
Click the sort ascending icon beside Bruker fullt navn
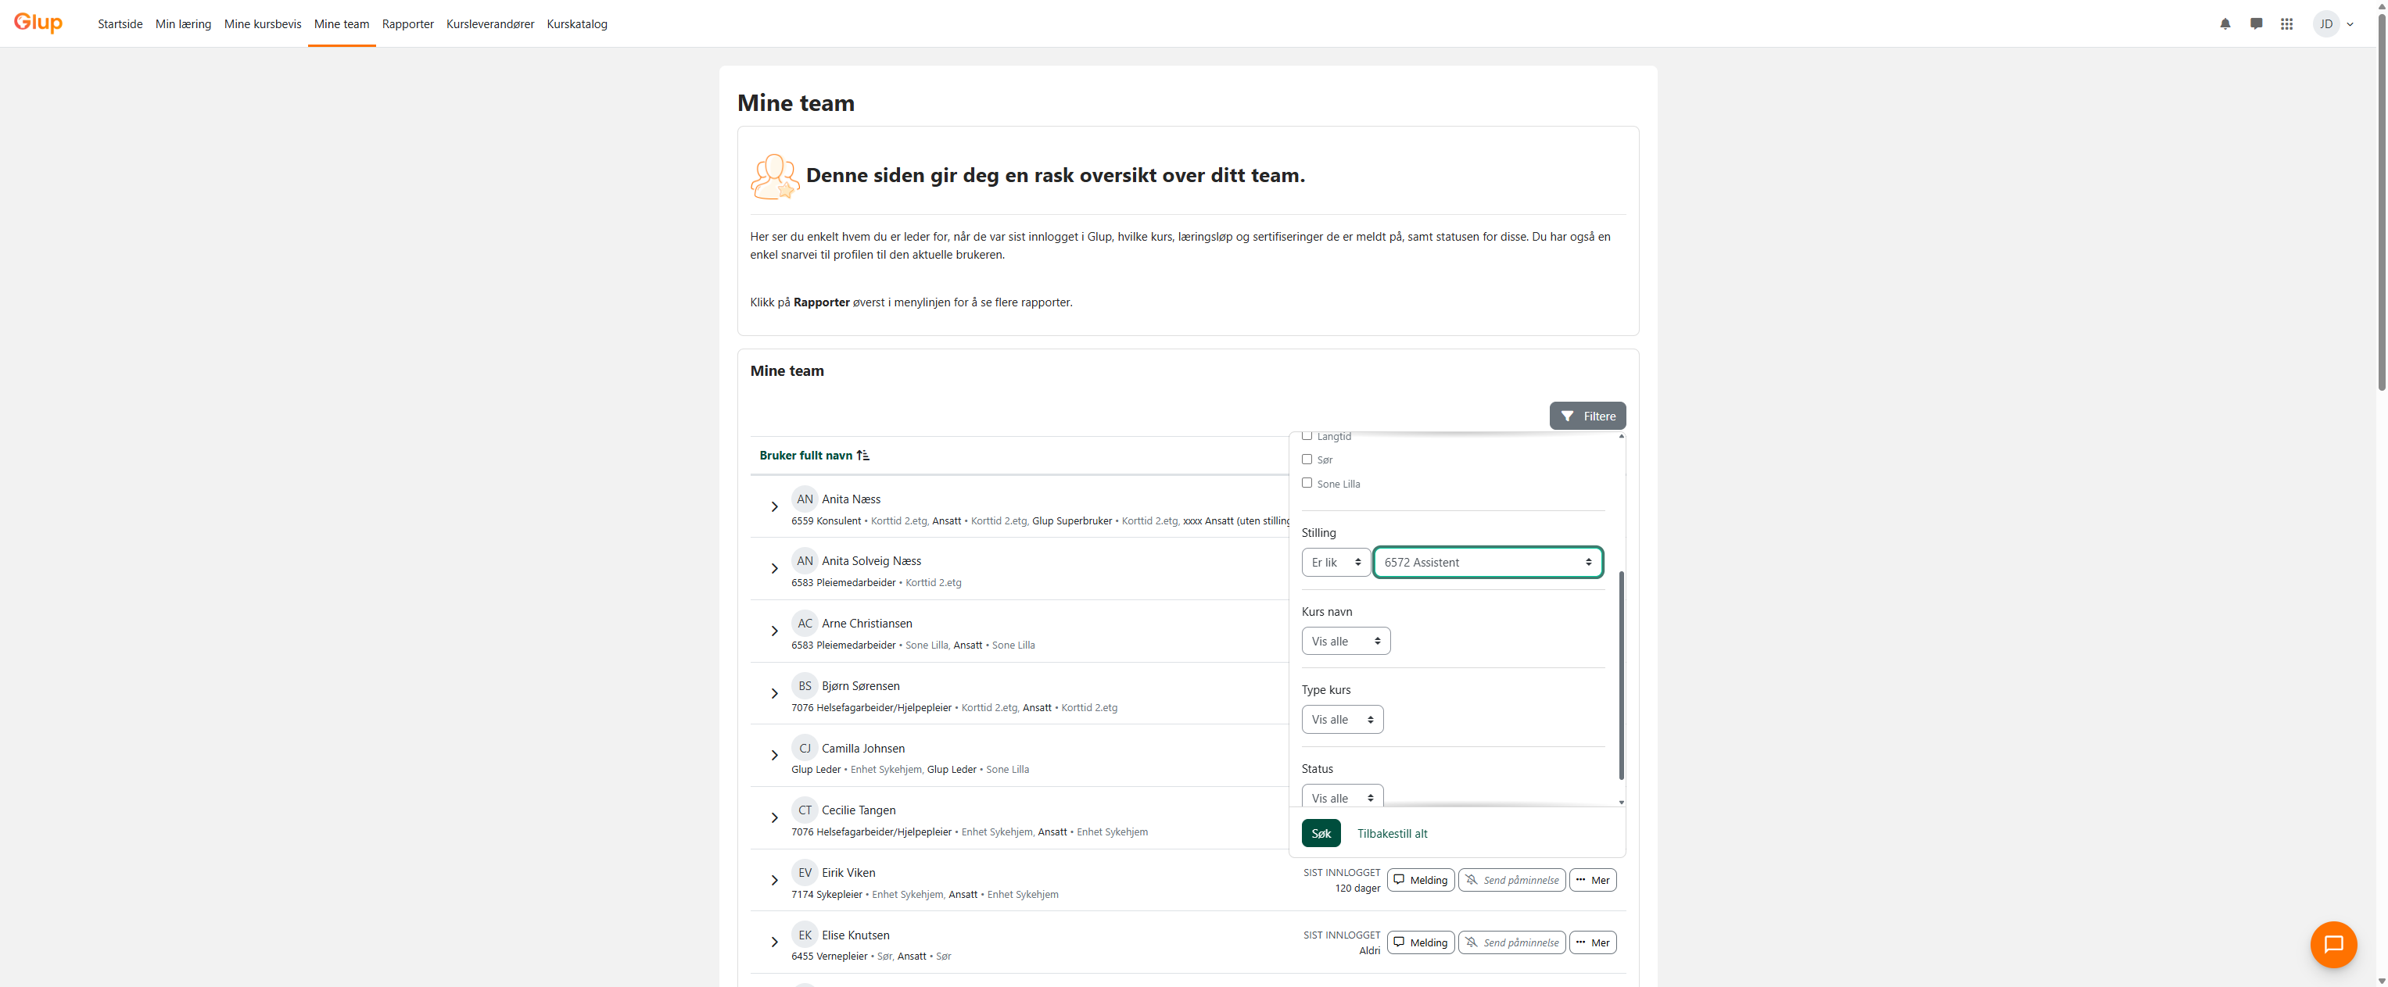863,455
